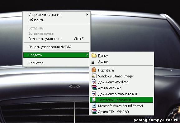The image size is (180, 123).
Task: Click the Документ WordPad icon
Action: (x=94, y=82)
